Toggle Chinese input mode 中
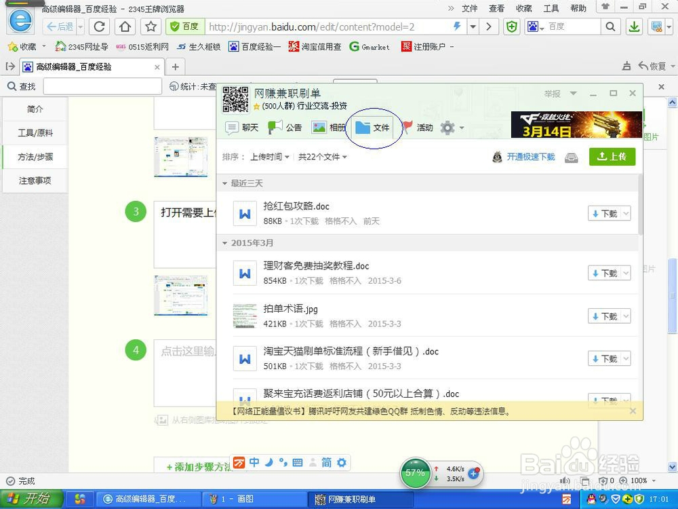The image size is (678, 509). [254, 463]
